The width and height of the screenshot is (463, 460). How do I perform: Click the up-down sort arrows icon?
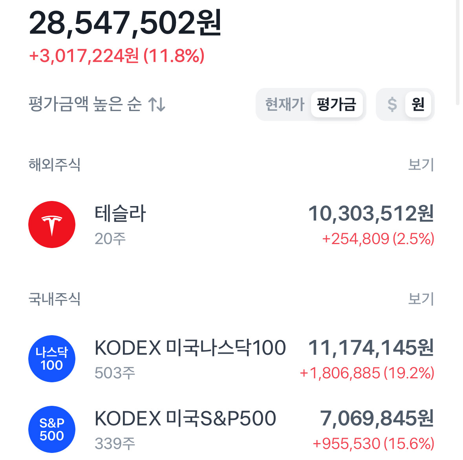point(157,104)
